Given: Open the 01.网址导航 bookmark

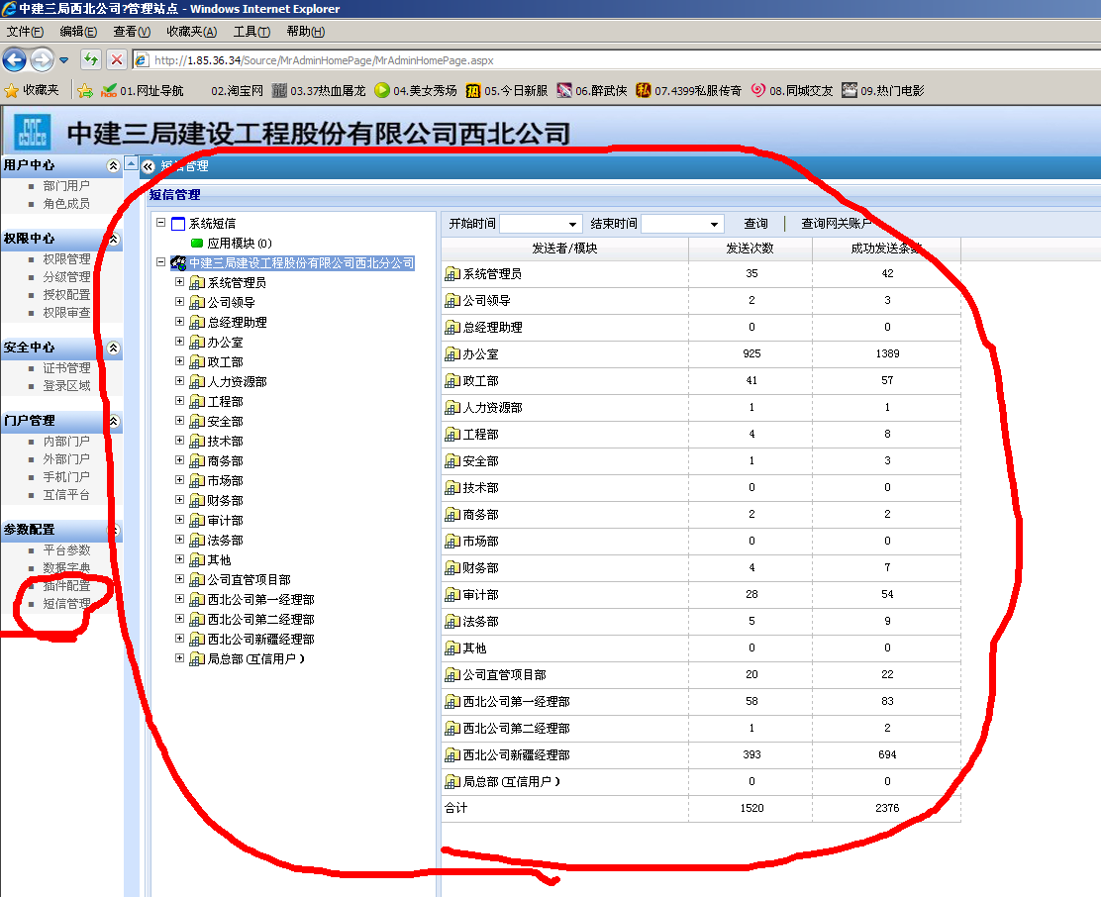Looking at the screenshot, I should click(143, 90).
